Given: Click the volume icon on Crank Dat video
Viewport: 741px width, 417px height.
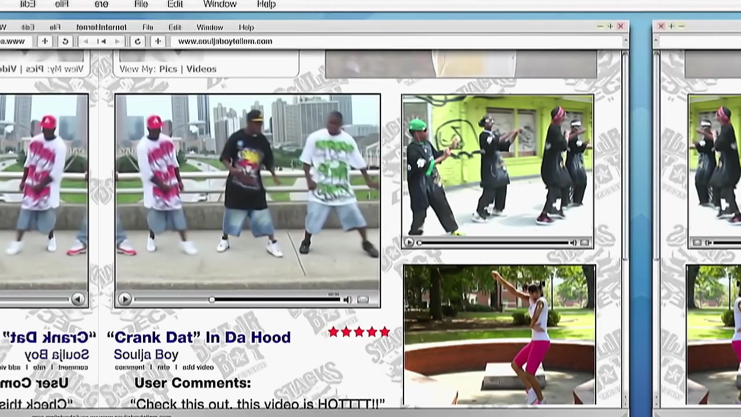Looking at the screenshot, I should click(x=347, y=299).
